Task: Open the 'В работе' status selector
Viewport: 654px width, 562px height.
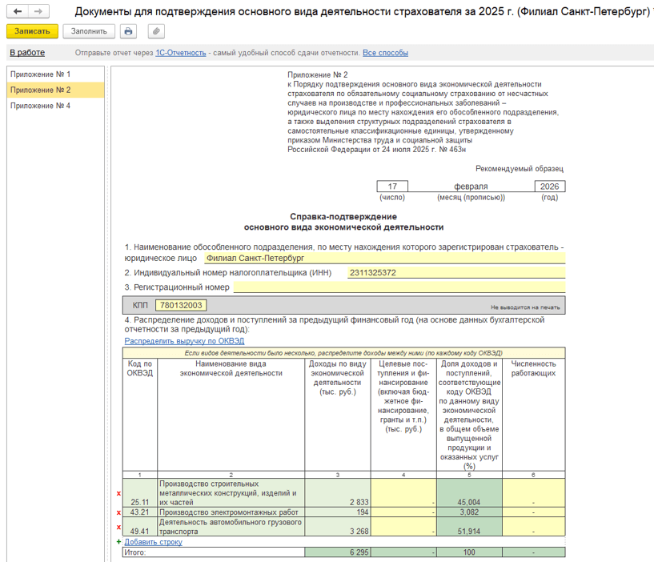Action: point(27,53)
